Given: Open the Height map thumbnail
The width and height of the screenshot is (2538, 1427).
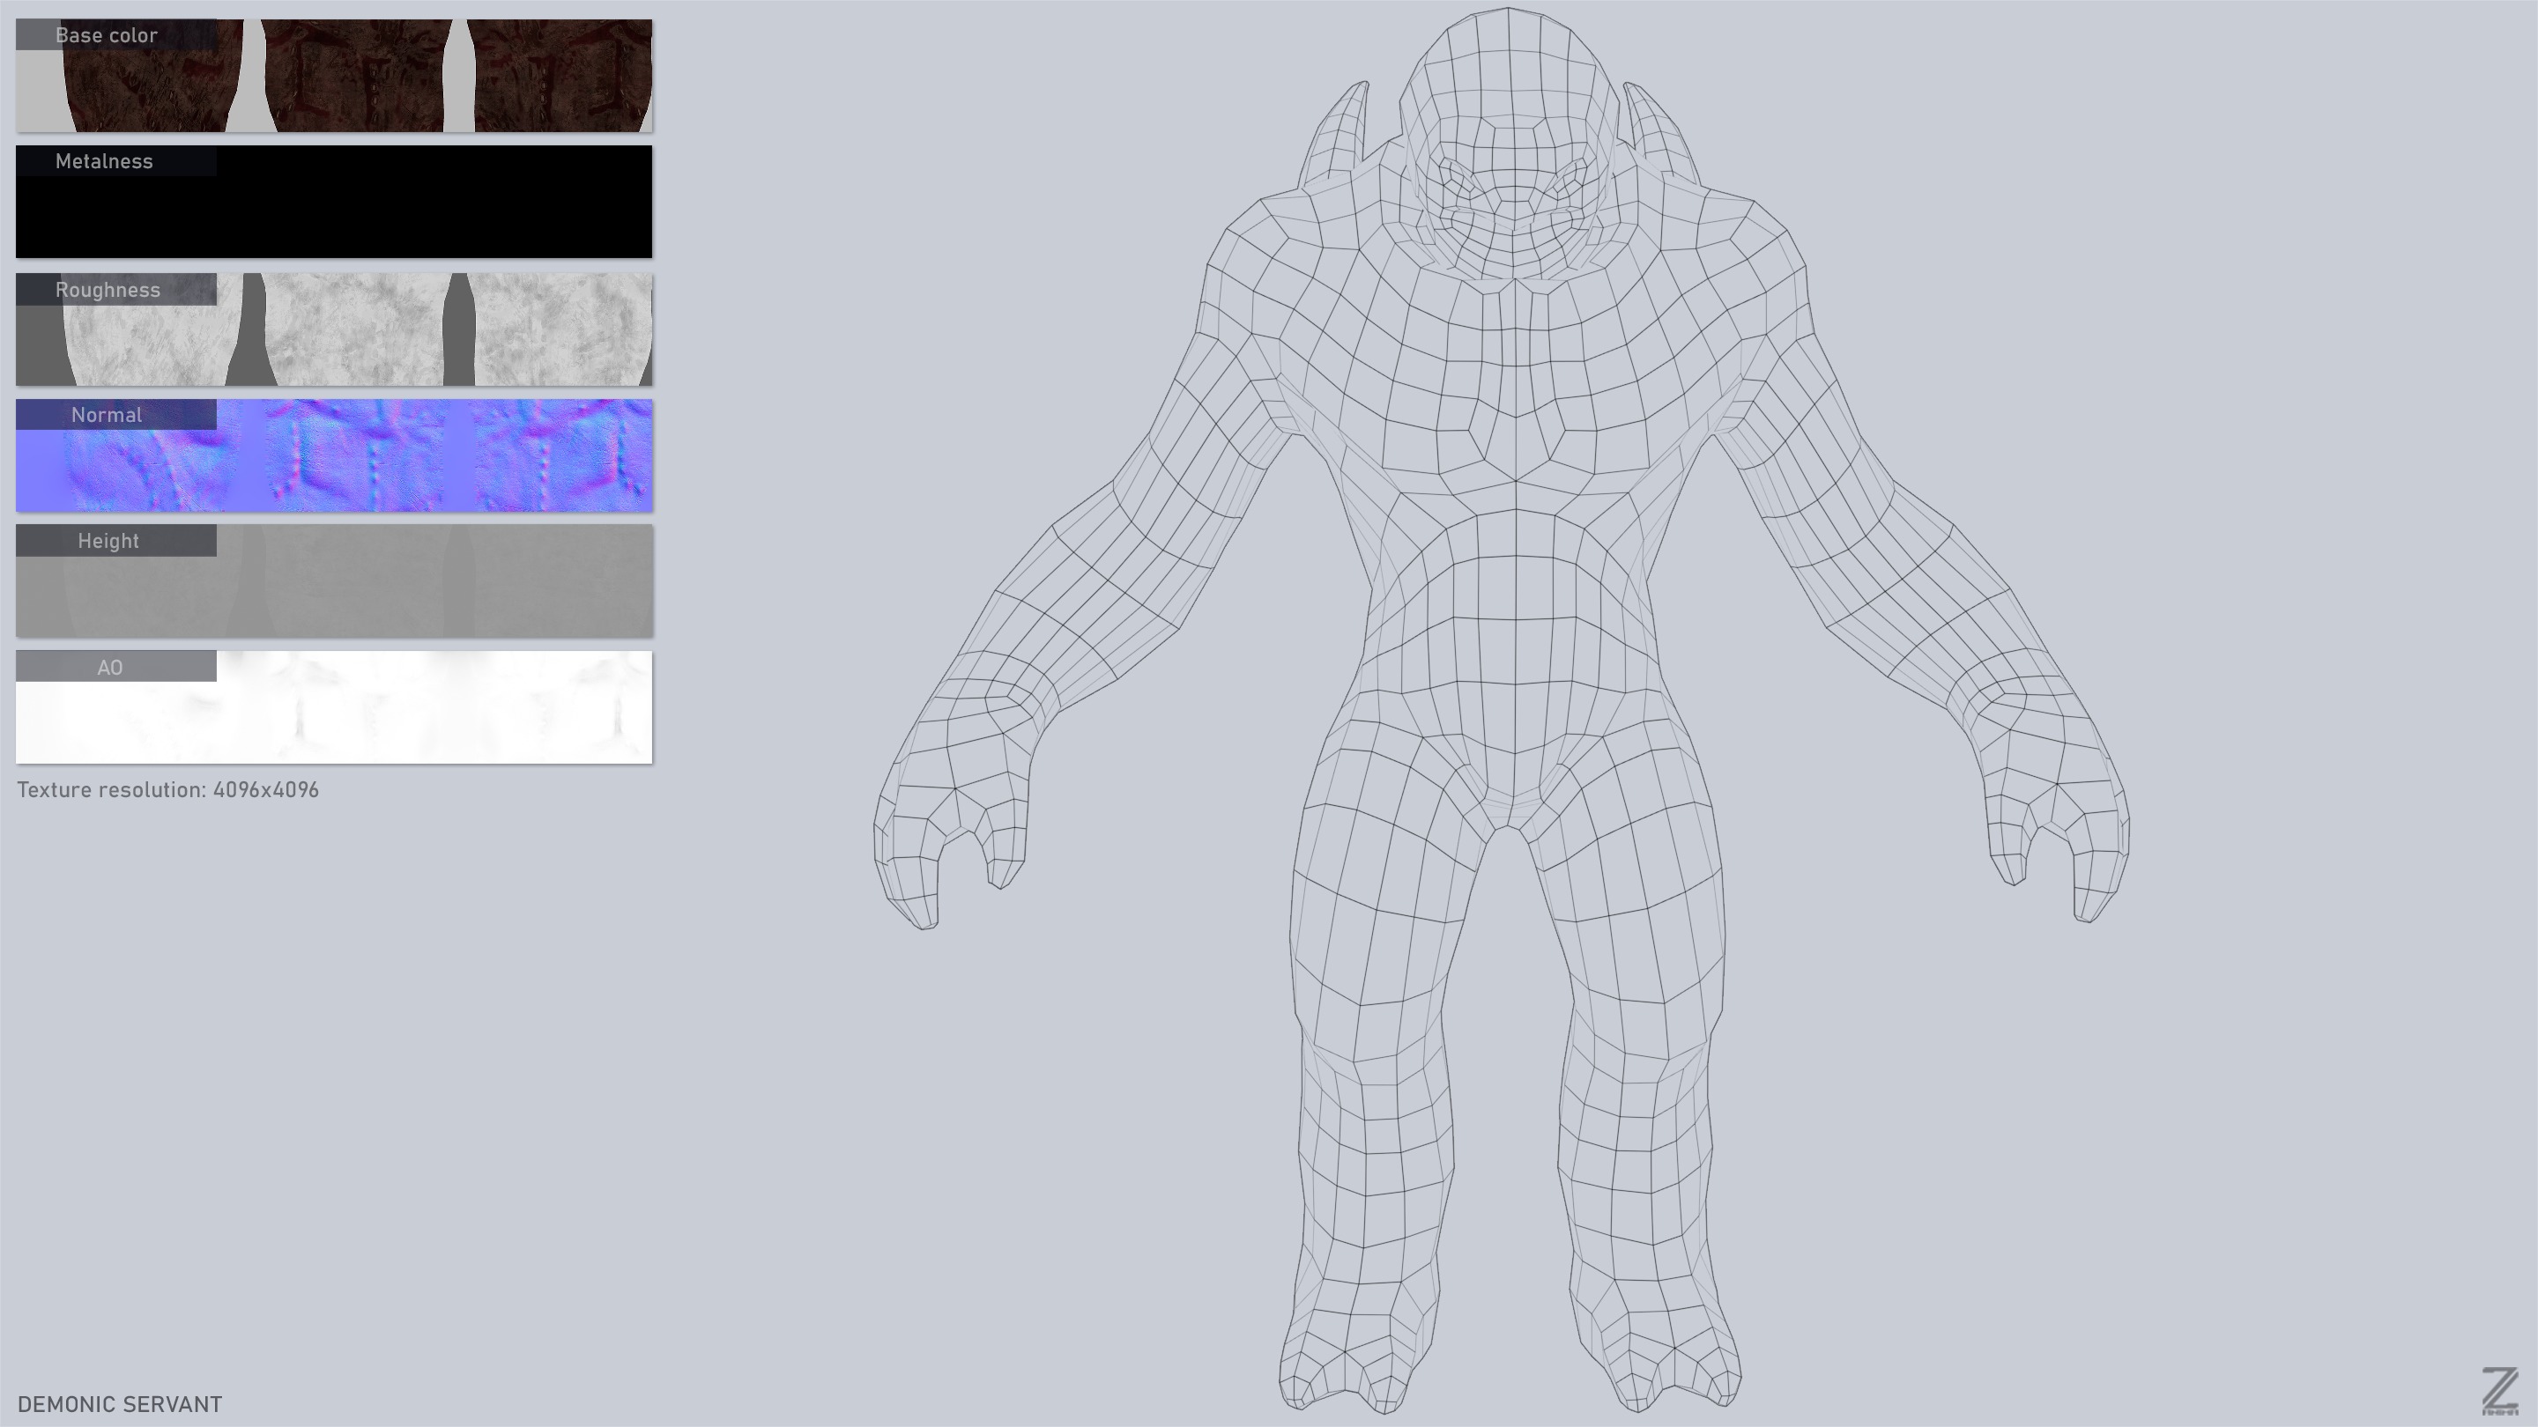Looking at the screenshot, I should pos(334,581).
